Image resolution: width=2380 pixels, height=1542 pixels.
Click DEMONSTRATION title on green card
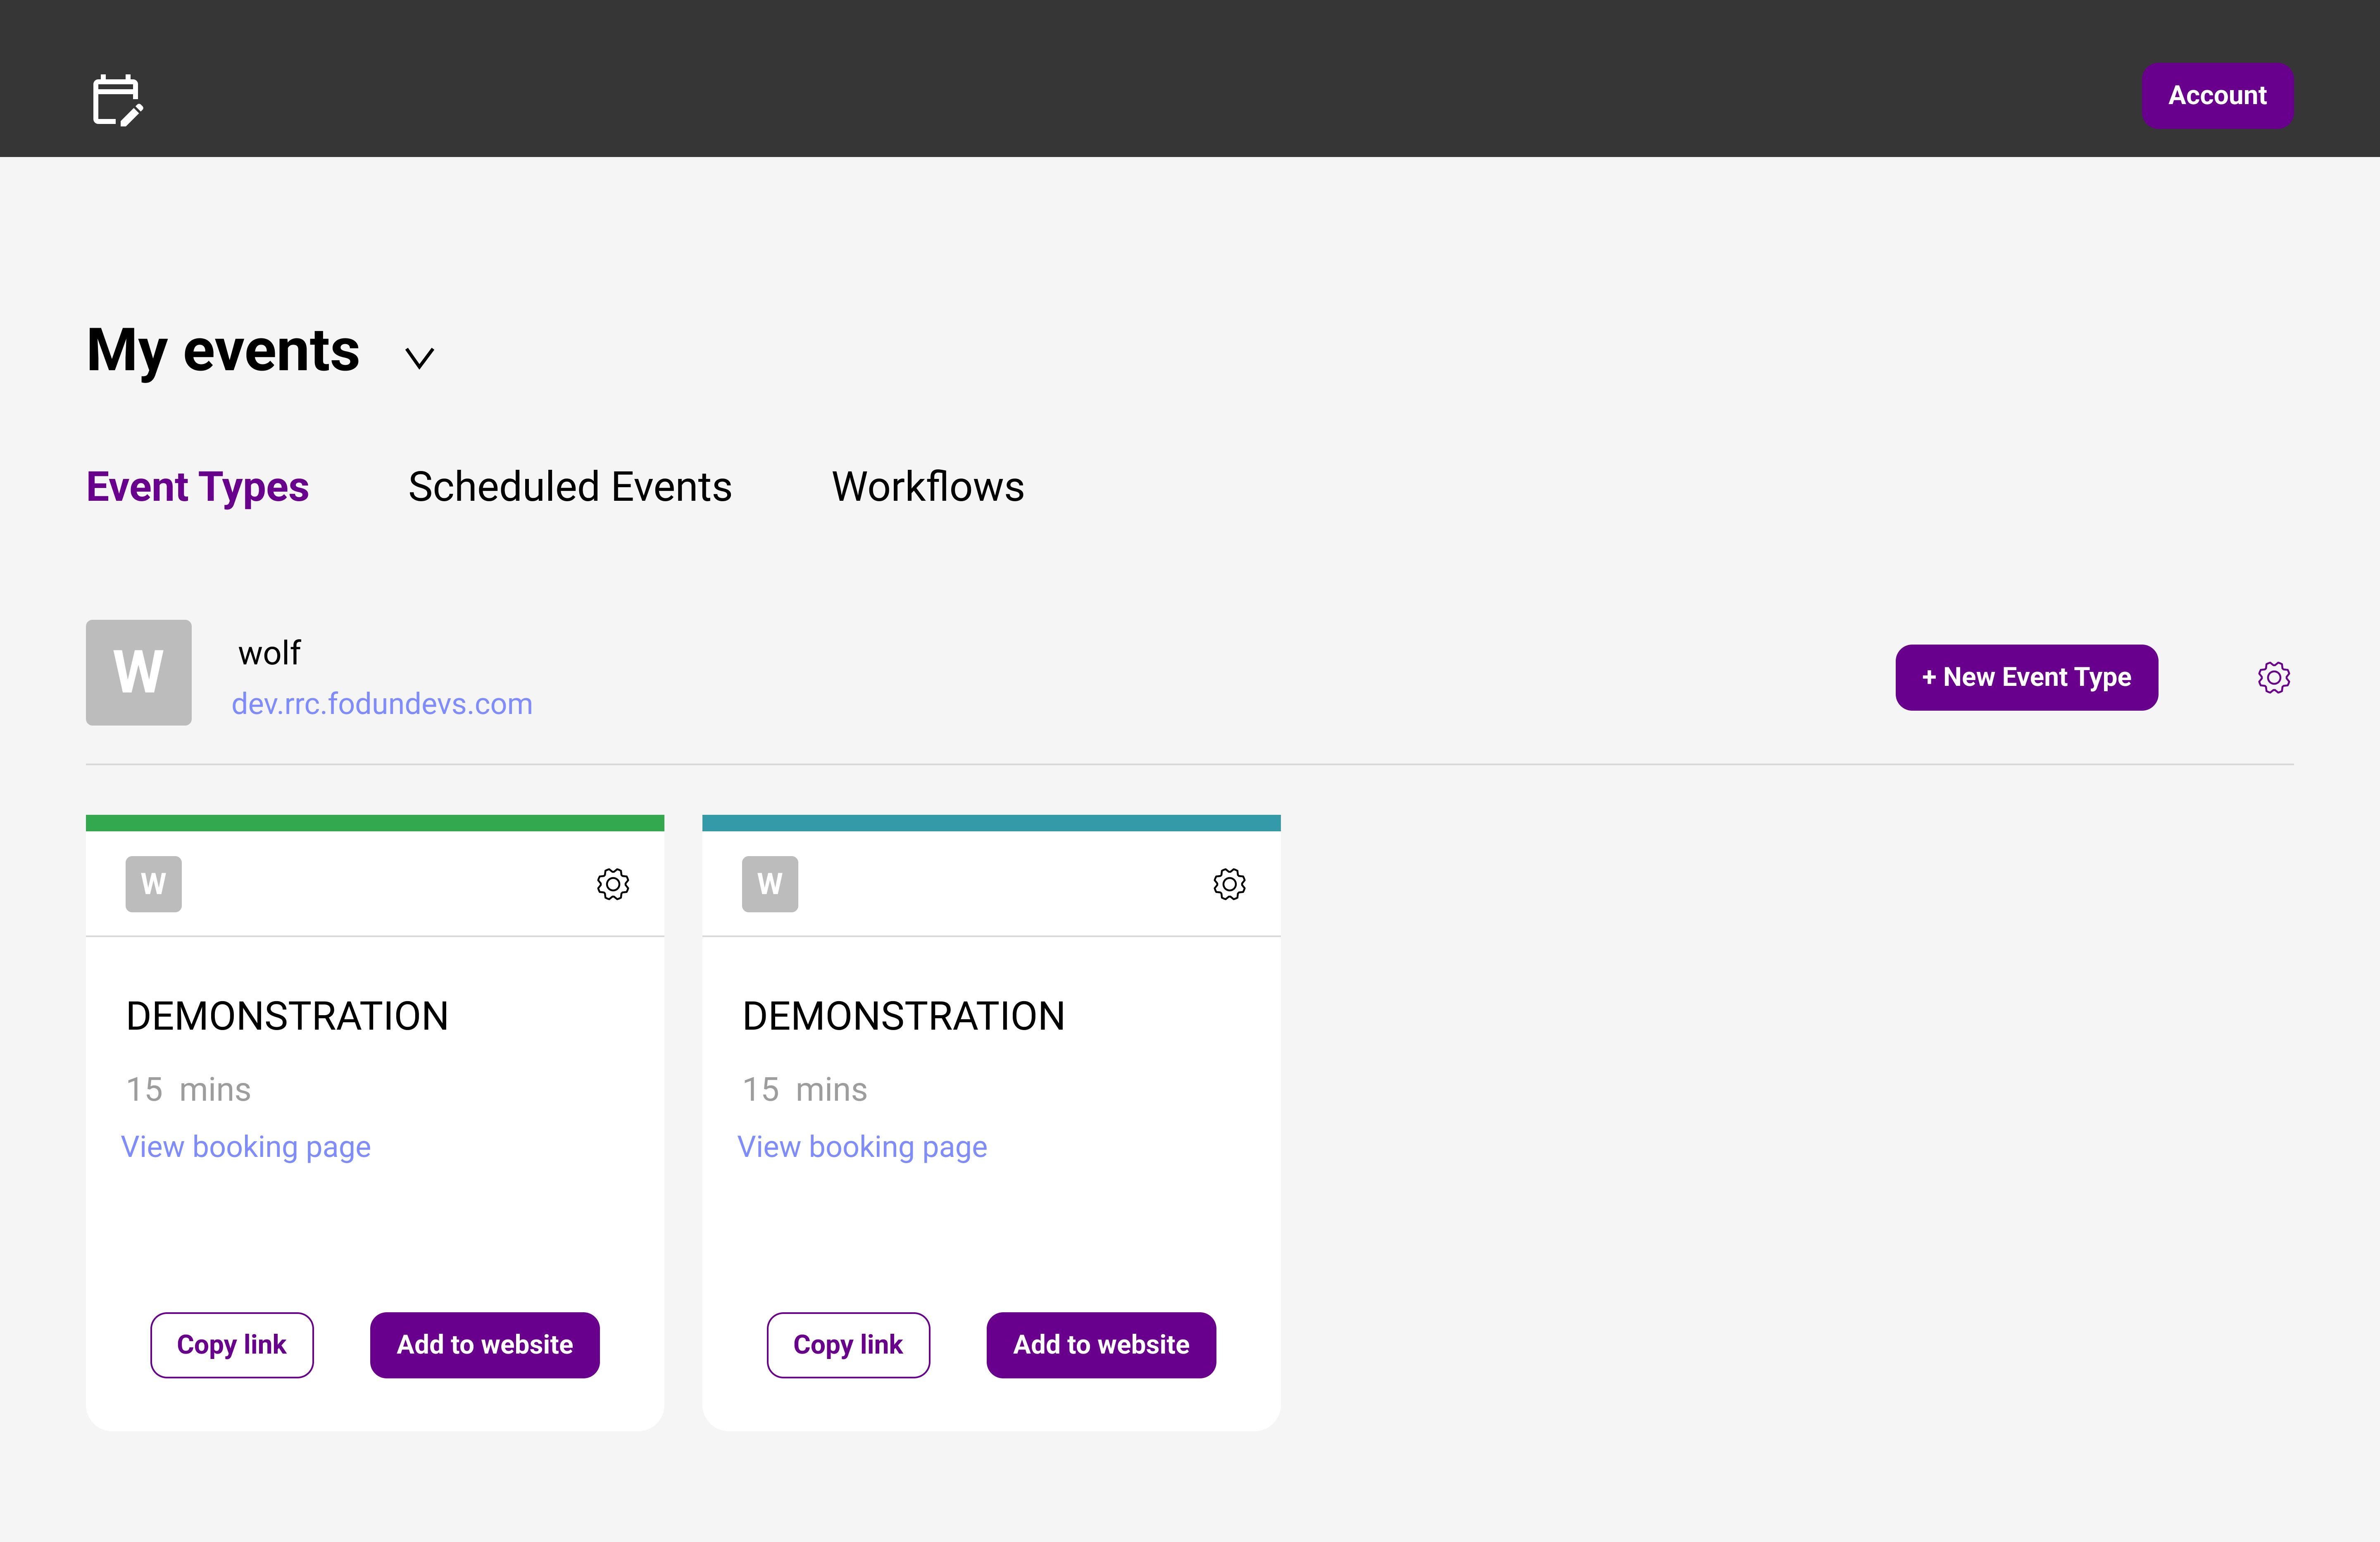coord(287,1016)
